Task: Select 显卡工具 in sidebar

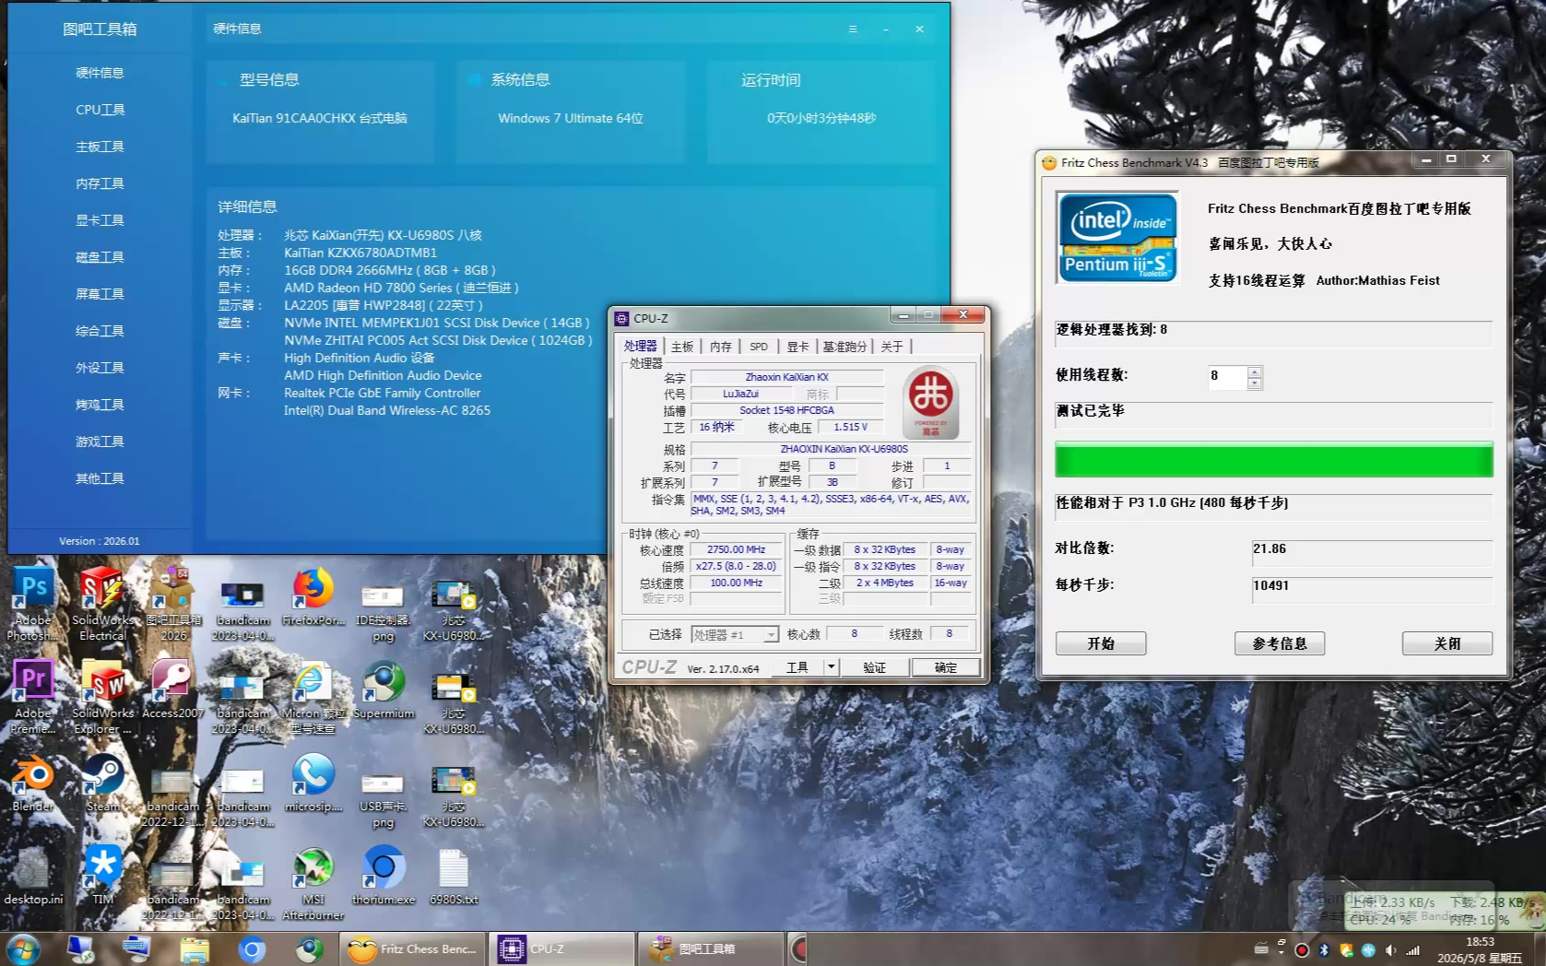Action: click(100, 220)
